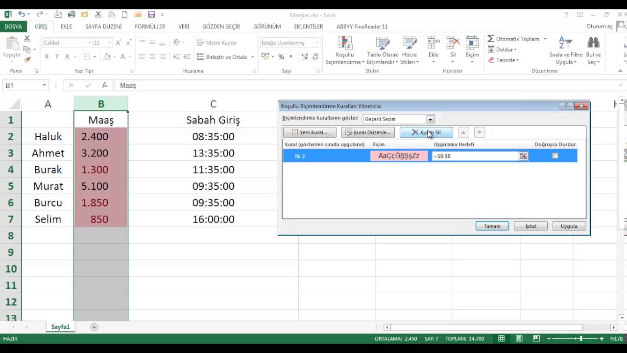Image resolution: width=627 pixels, height=353 pixels.
Task: Click the Save floppy disk icon
Action: pyautogui.click(x=151, y=15)
